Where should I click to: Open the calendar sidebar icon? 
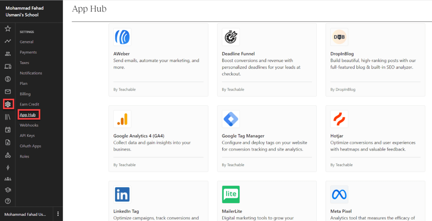click(x=8, y=130)
